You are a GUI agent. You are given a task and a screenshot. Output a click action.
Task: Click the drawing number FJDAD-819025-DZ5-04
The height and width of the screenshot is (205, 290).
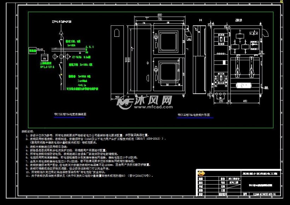click(264, 194)
